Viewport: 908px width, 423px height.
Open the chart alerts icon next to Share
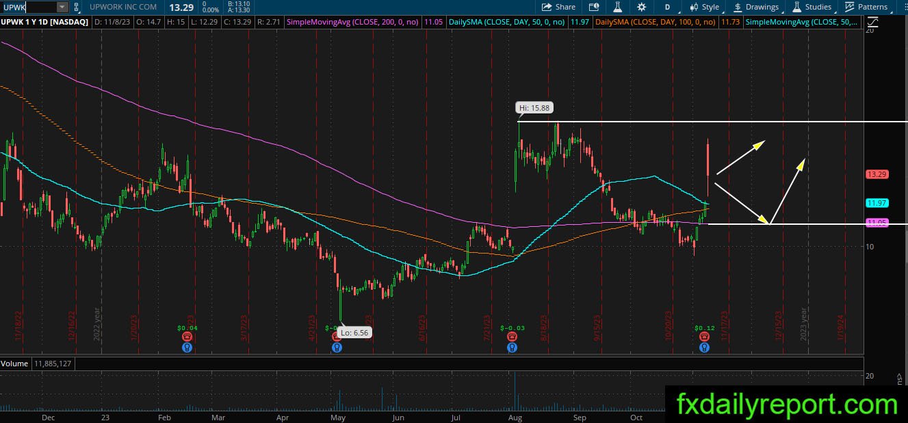[594, 7]
